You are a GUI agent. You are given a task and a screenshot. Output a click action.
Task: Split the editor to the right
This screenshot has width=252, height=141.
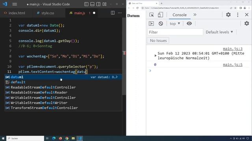pyautogui.click(x=113, y=13)
